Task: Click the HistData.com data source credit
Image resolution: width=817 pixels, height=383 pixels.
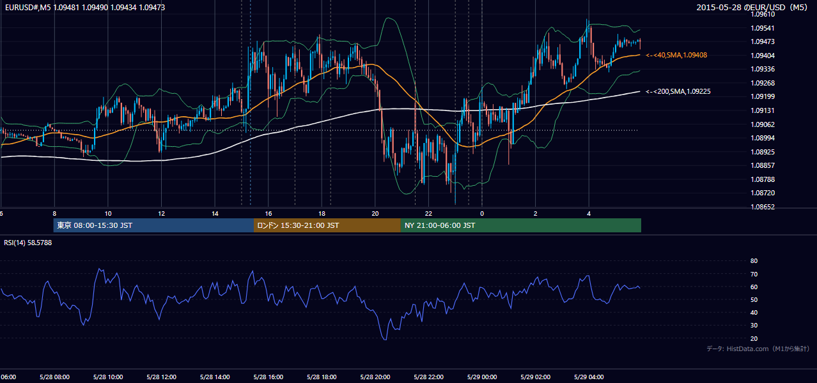Action: [758, 349]
